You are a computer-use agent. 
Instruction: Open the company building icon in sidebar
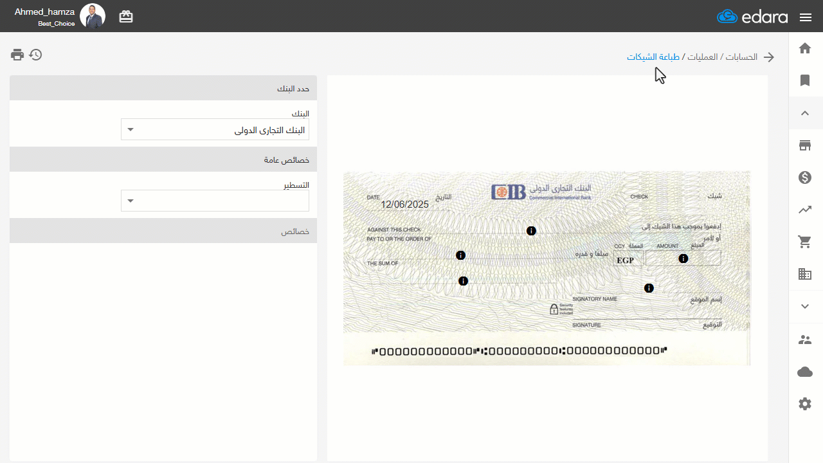tap(805, 274)
